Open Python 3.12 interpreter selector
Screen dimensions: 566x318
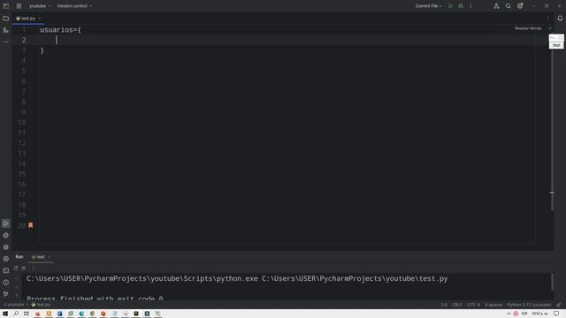[529, 305]
